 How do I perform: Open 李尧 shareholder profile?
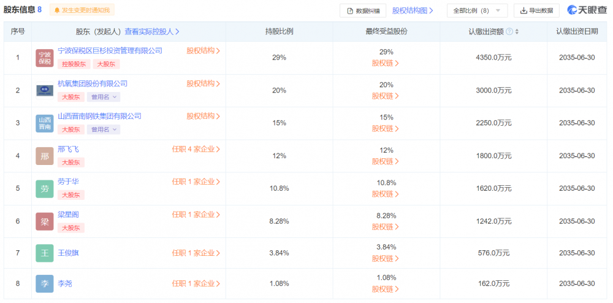[x=64, y=284]
